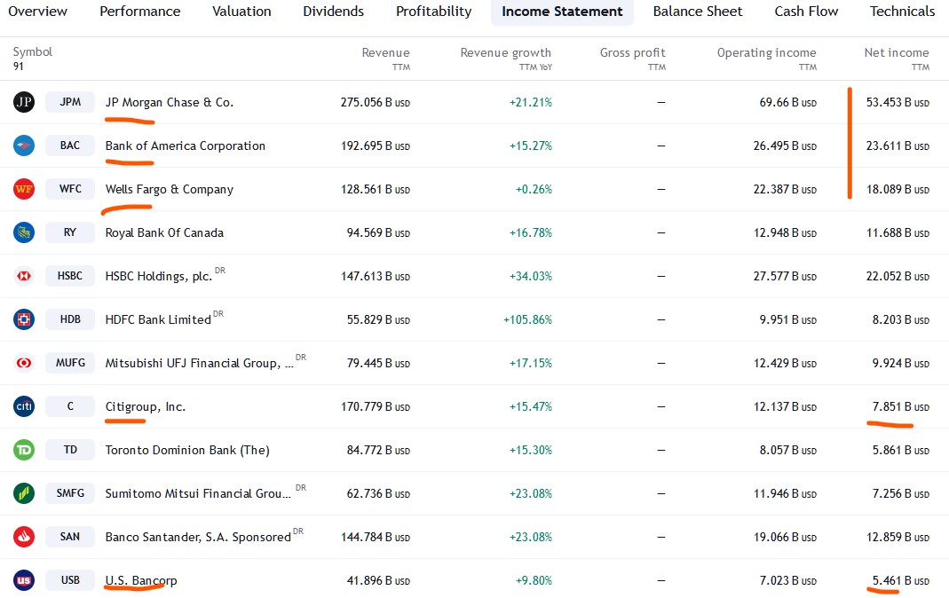Click the SMFG ticker symbol badge
Image resolution: width=949 pixels, height=598 pixels.
tap(70, 493)
